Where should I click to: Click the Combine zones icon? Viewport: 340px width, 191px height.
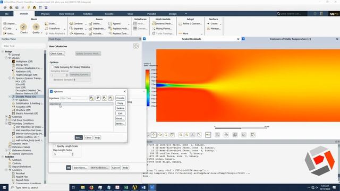click(x=71, y=23)
